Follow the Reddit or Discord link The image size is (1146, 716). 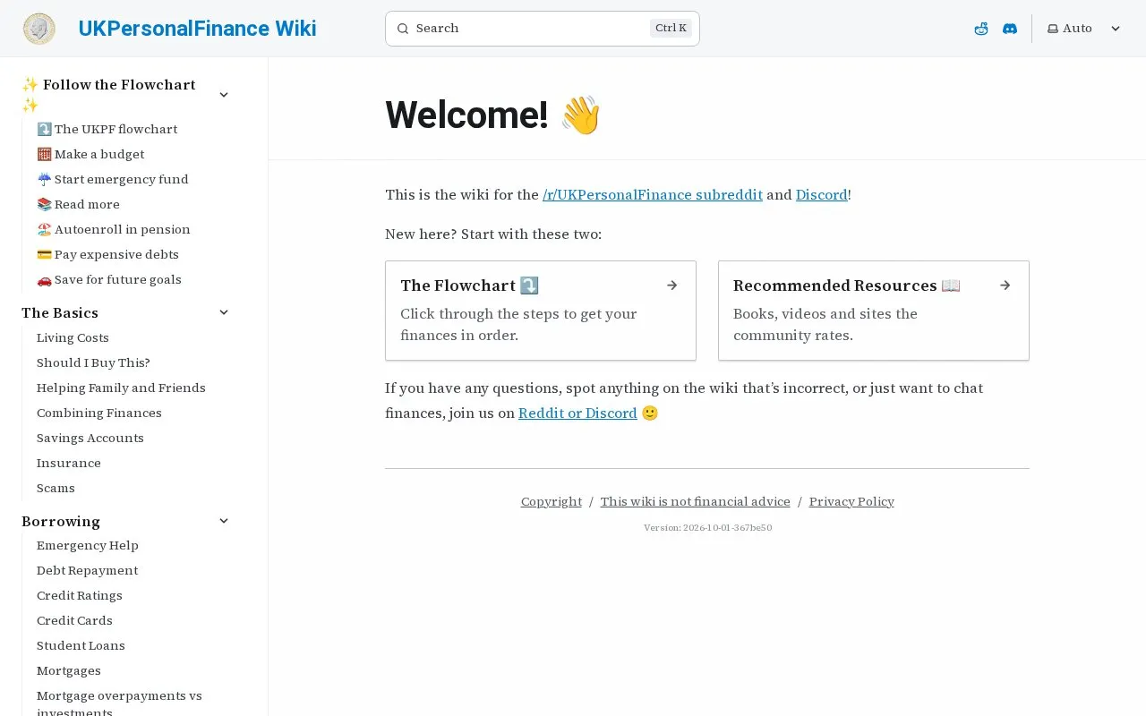click(577, 413)
